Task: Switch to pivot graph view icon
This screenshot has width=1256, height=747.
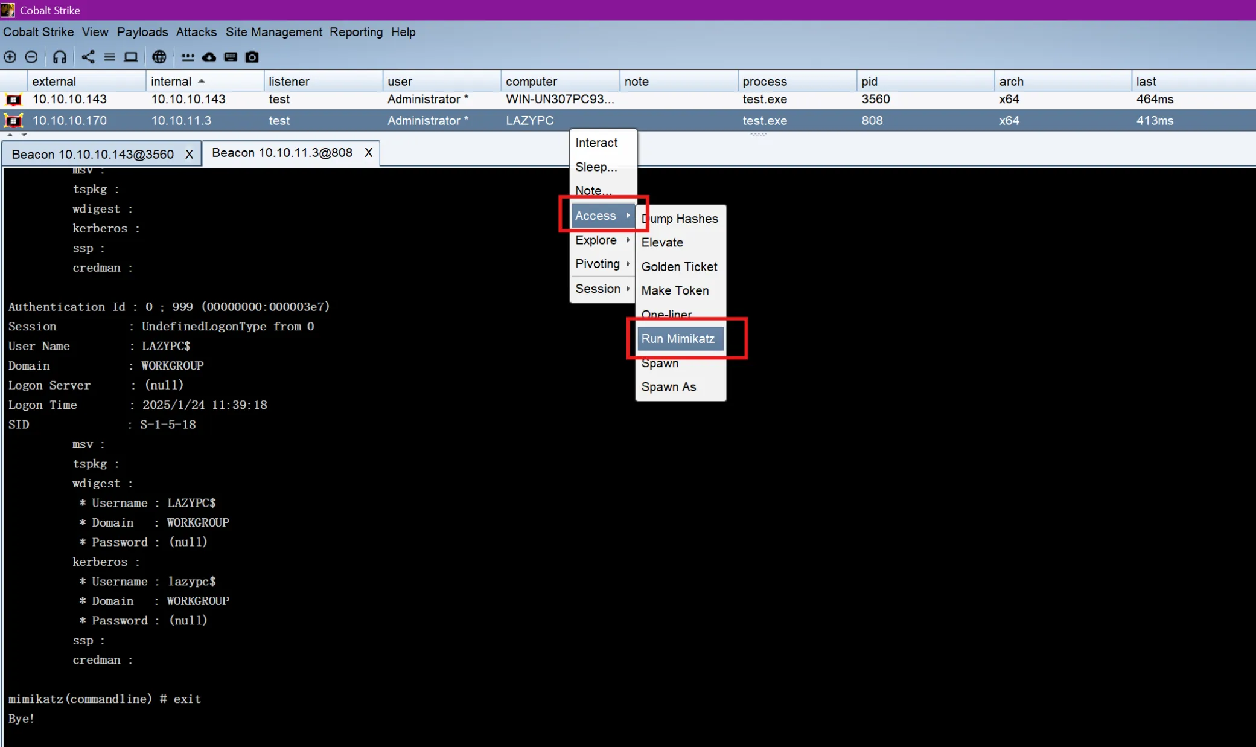Action: pos(88,57)
